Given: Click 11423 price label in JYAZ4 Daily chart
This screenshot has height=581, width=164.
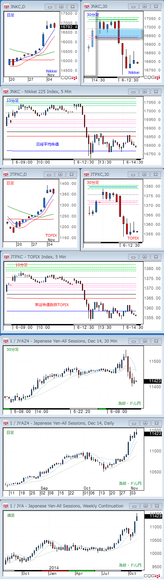Looking at the screenshot, I should [153, 434].
